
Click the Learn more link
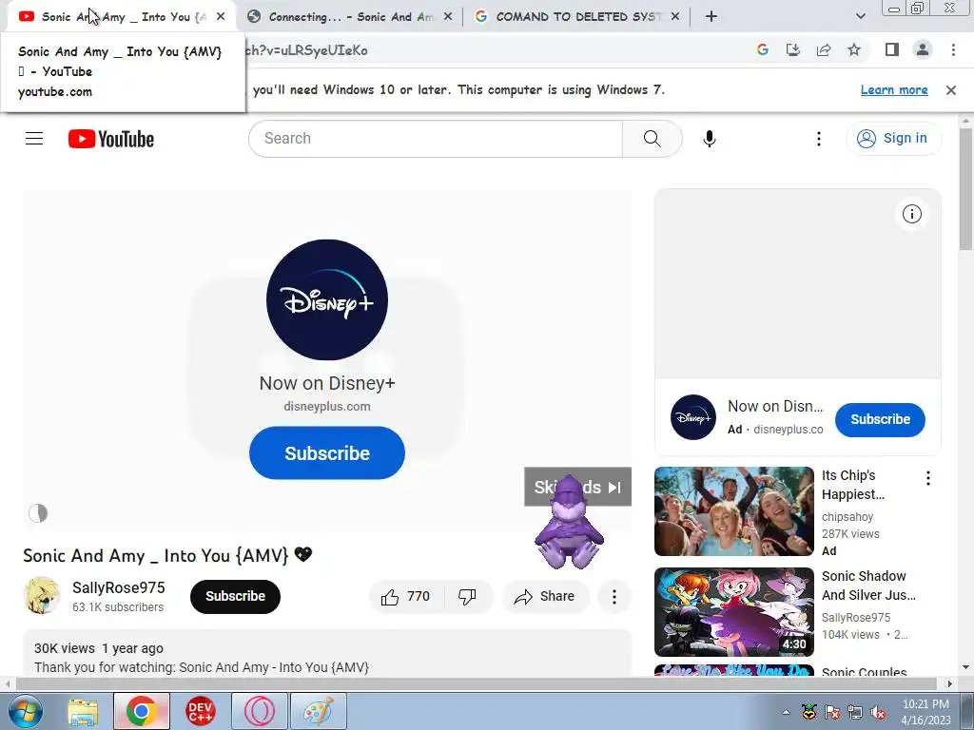click(894, 90)
